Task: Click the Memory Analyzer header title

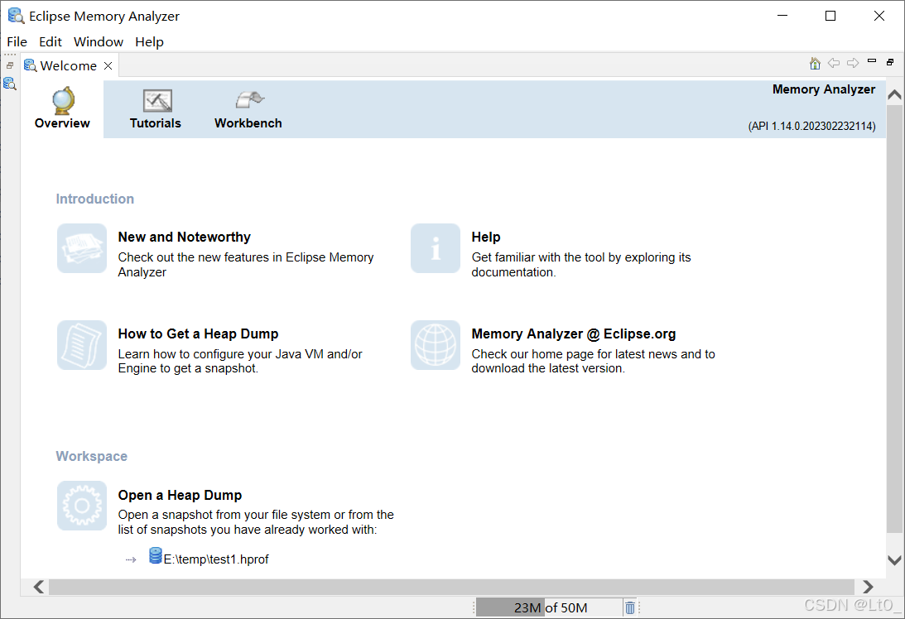Action: [824, 89]
